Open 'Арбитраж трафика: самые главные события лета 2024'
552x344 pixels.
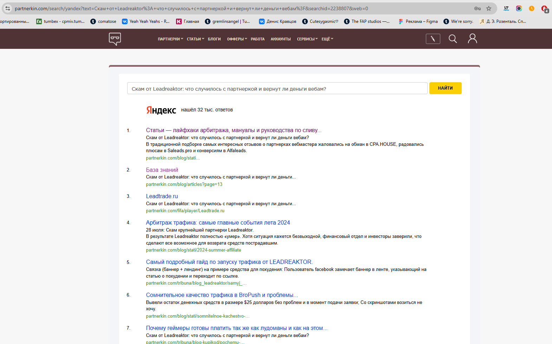tap(218, 223)
